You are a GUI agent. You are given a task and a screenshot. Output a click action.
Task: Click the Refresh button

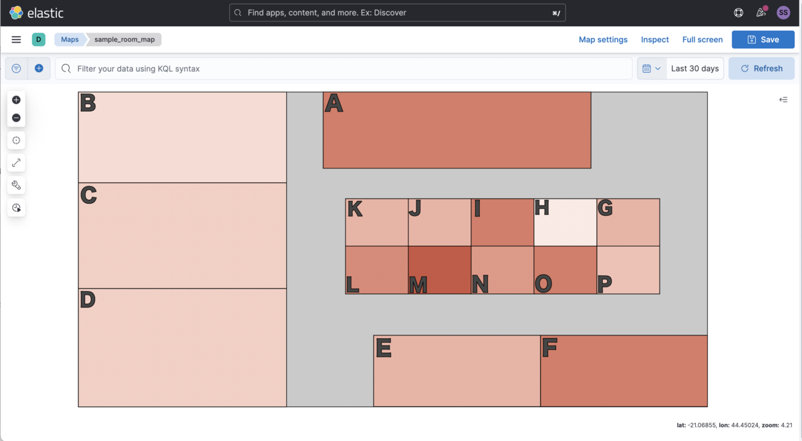point(761,69)
